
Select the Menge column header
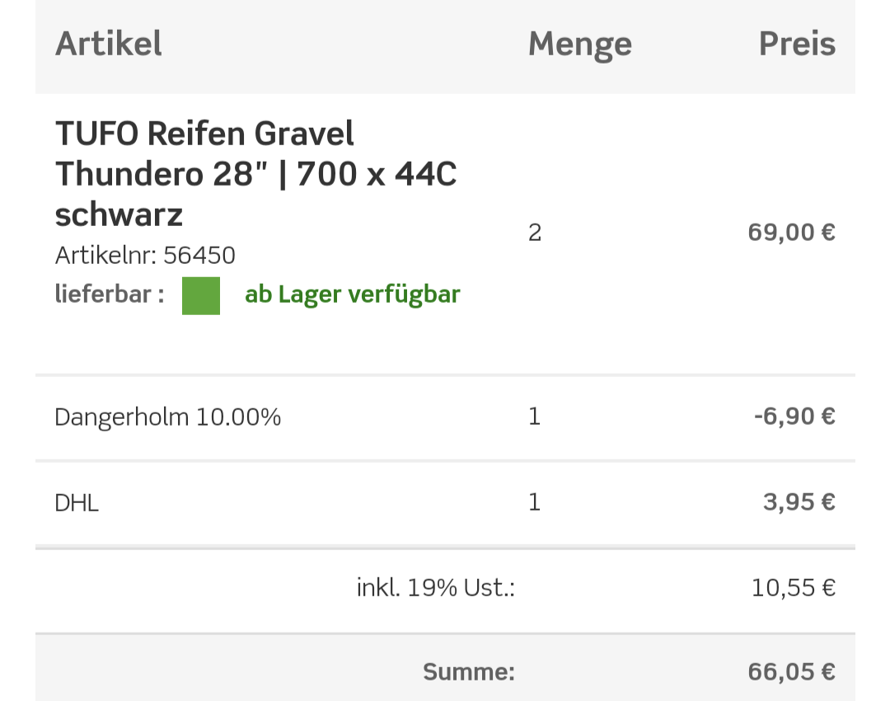(x=579, y=44)
